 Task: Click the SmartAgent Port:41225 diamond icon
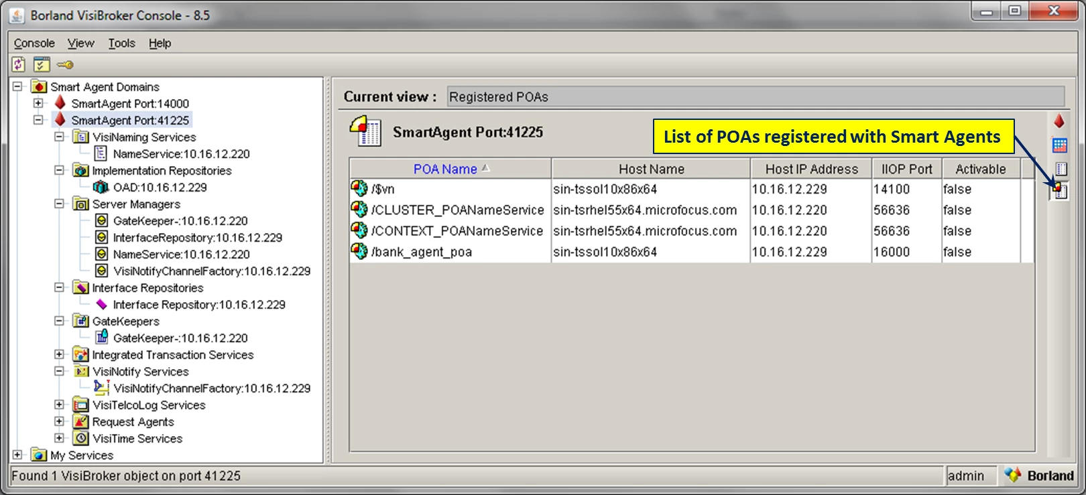click(x=60, y=119)
